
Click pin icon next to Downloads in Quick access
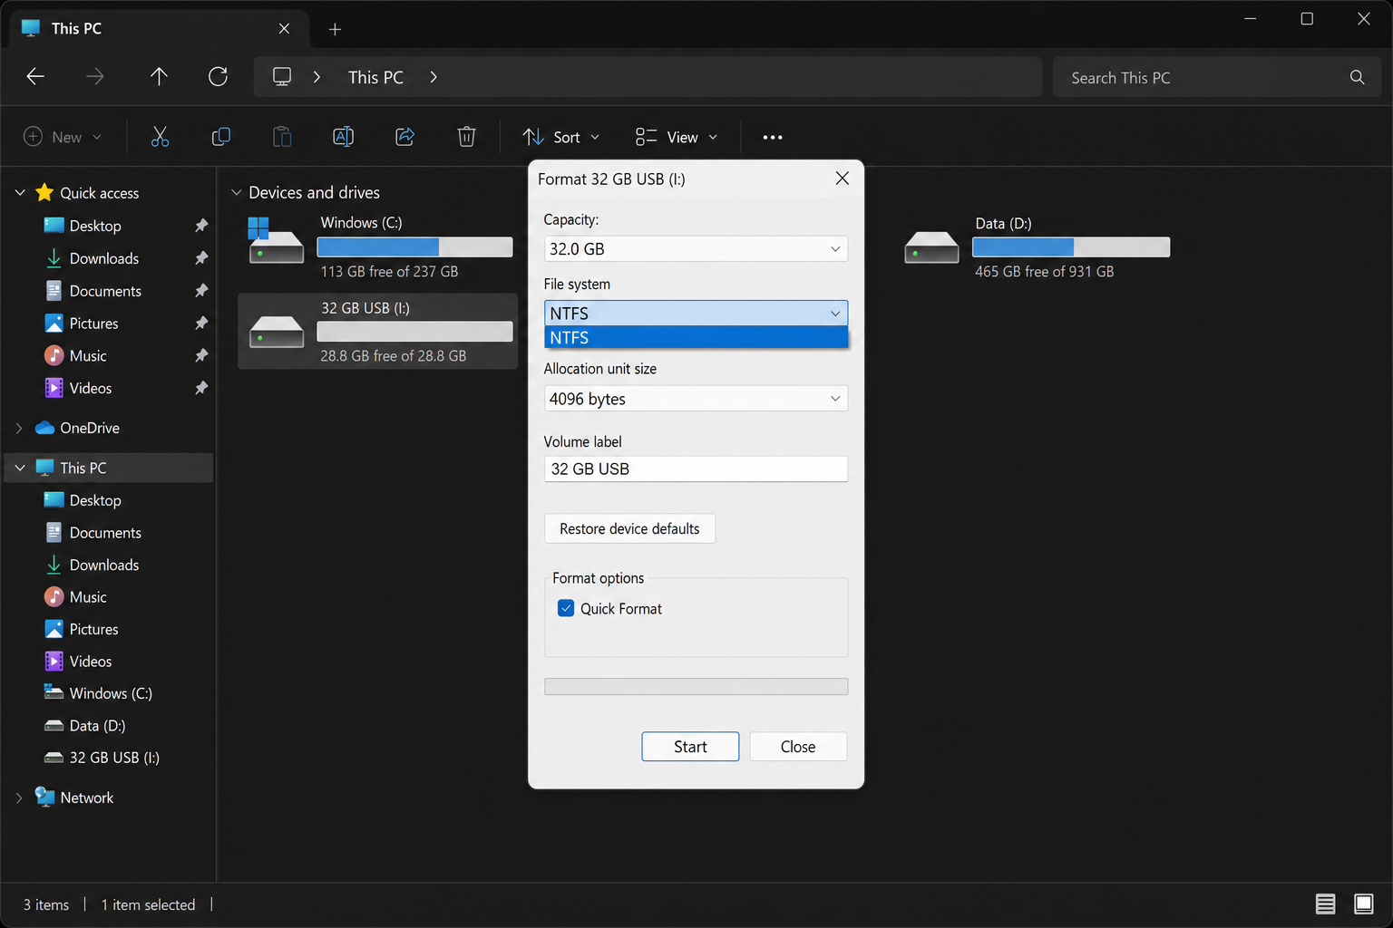(x=200, y=258)
